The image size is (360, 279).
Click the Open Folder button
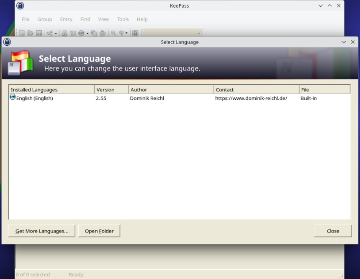99,231
